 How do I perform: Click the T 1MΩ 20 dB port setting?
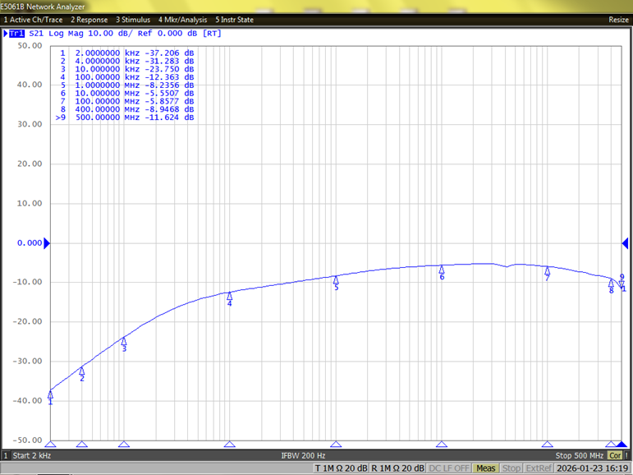pos(341,468)
